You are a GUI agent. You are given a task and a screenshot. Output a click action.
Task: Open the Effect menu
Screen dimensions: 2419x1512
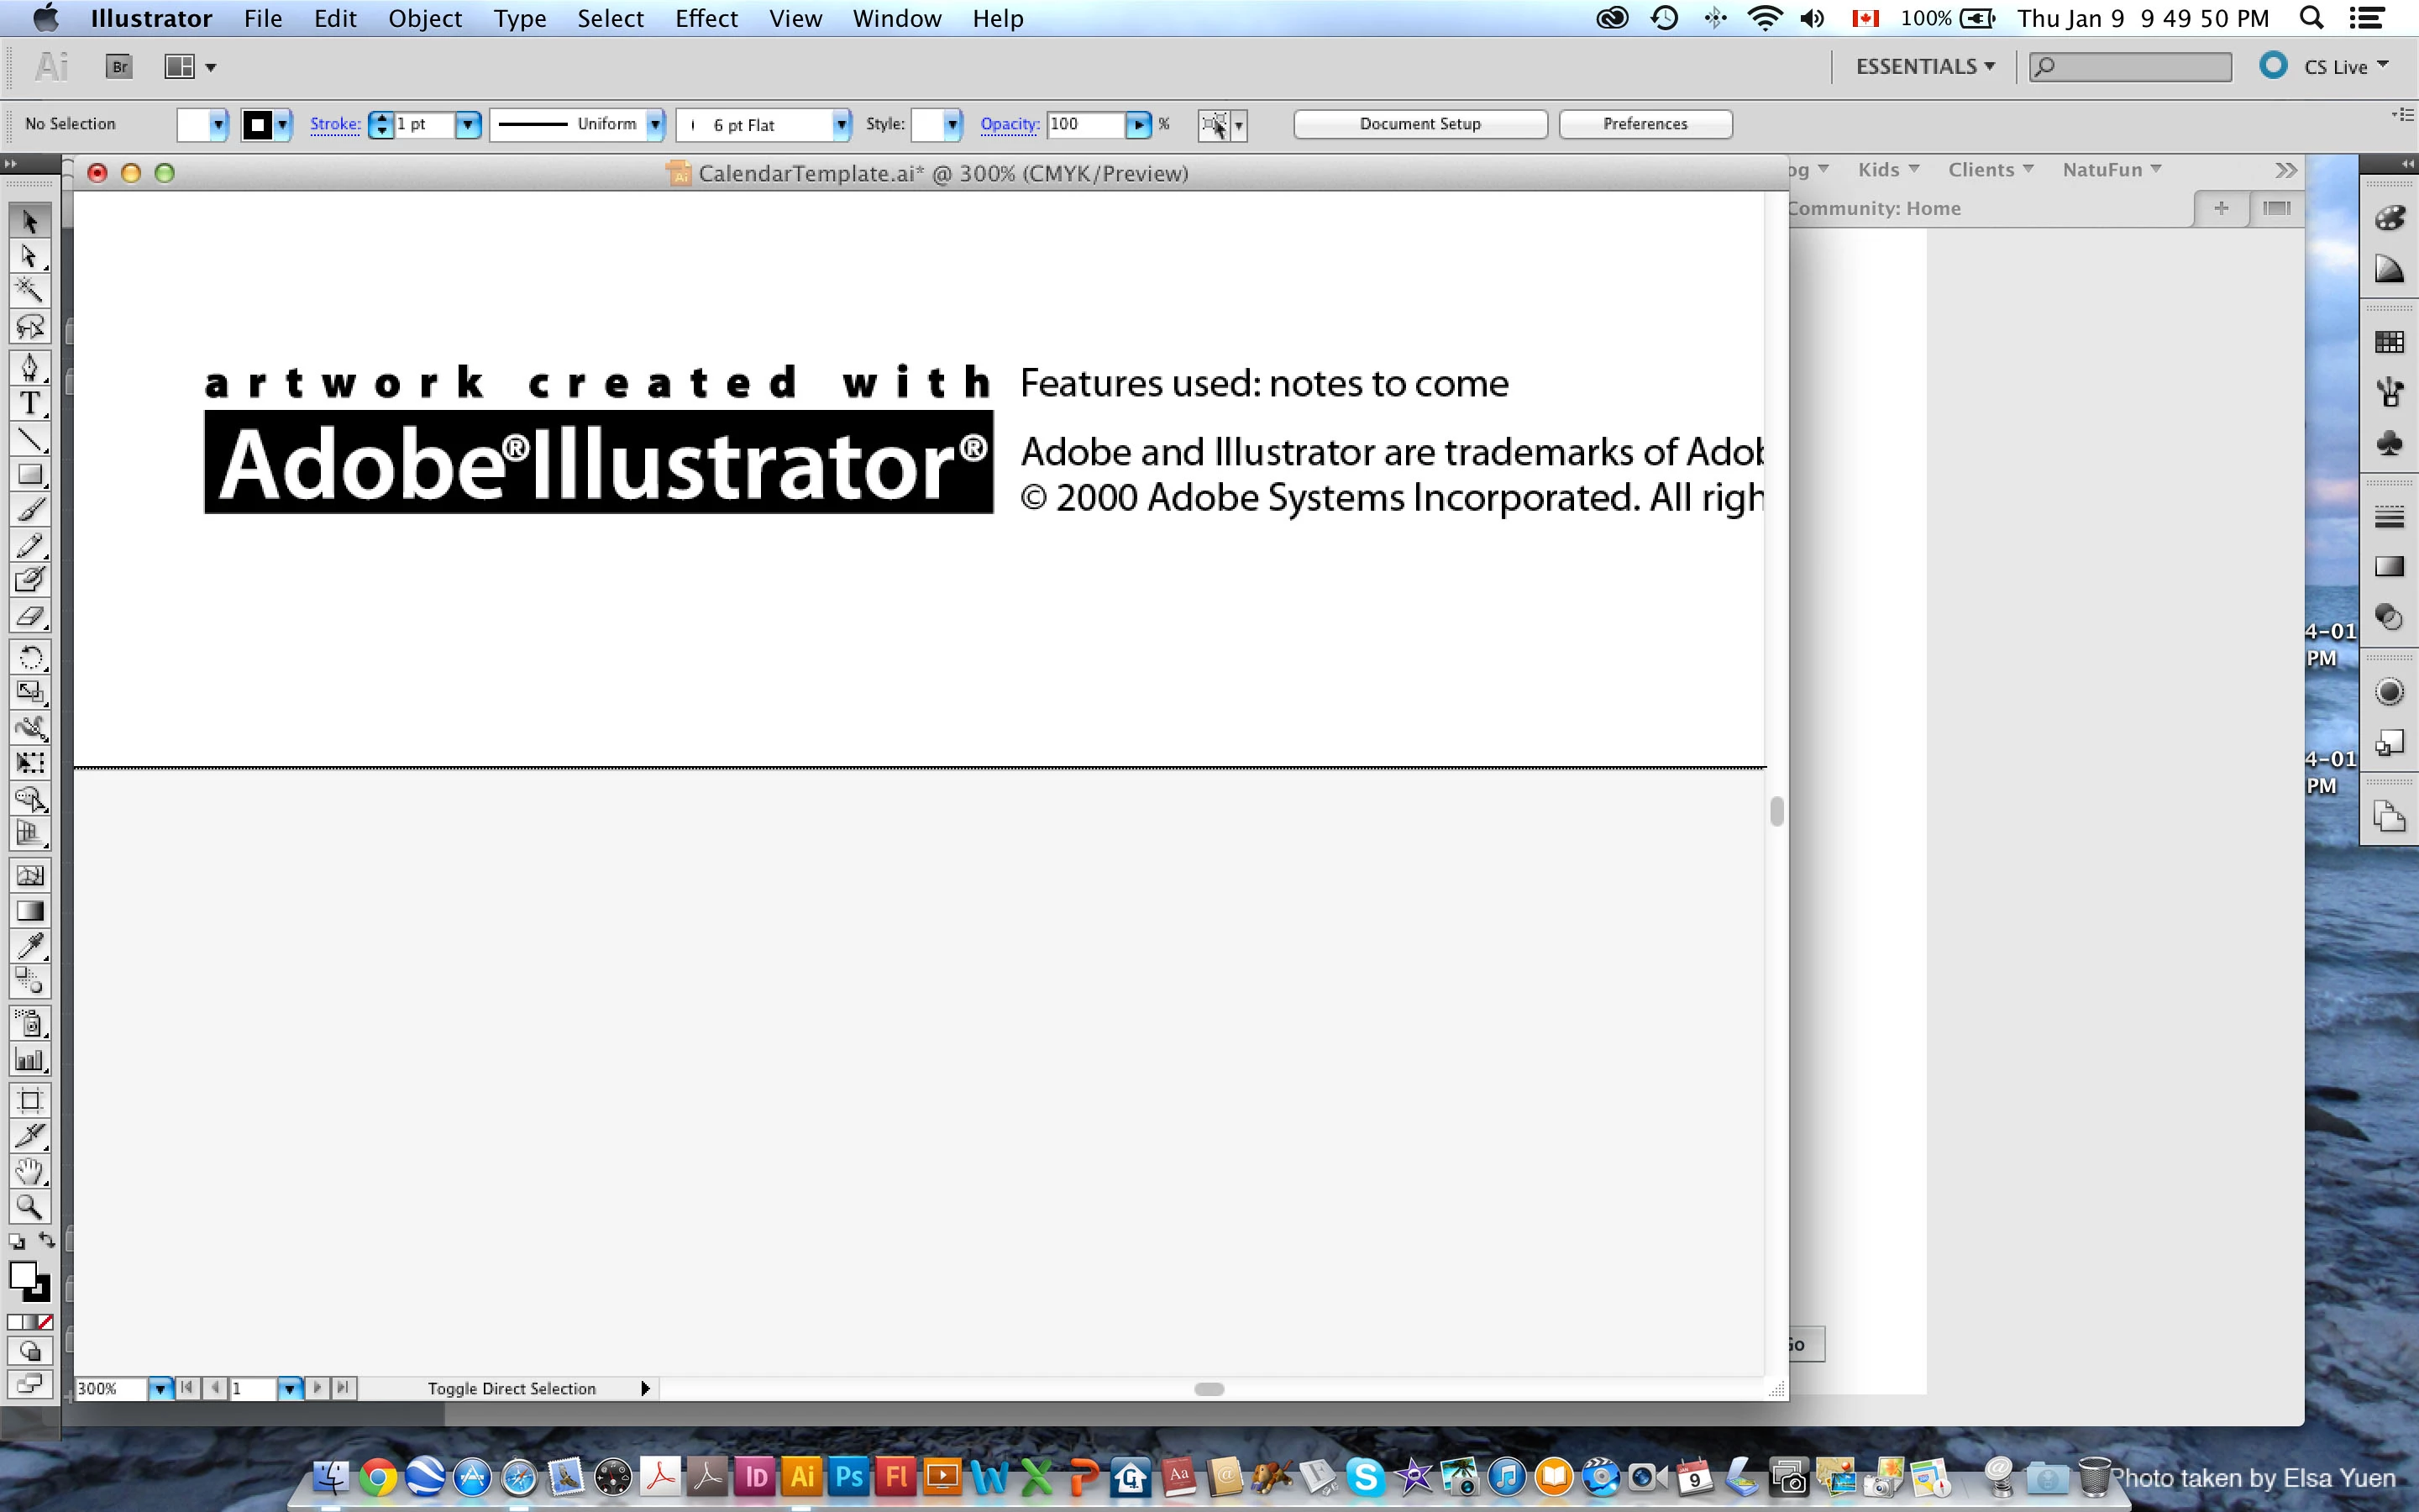tap(706, 18)
